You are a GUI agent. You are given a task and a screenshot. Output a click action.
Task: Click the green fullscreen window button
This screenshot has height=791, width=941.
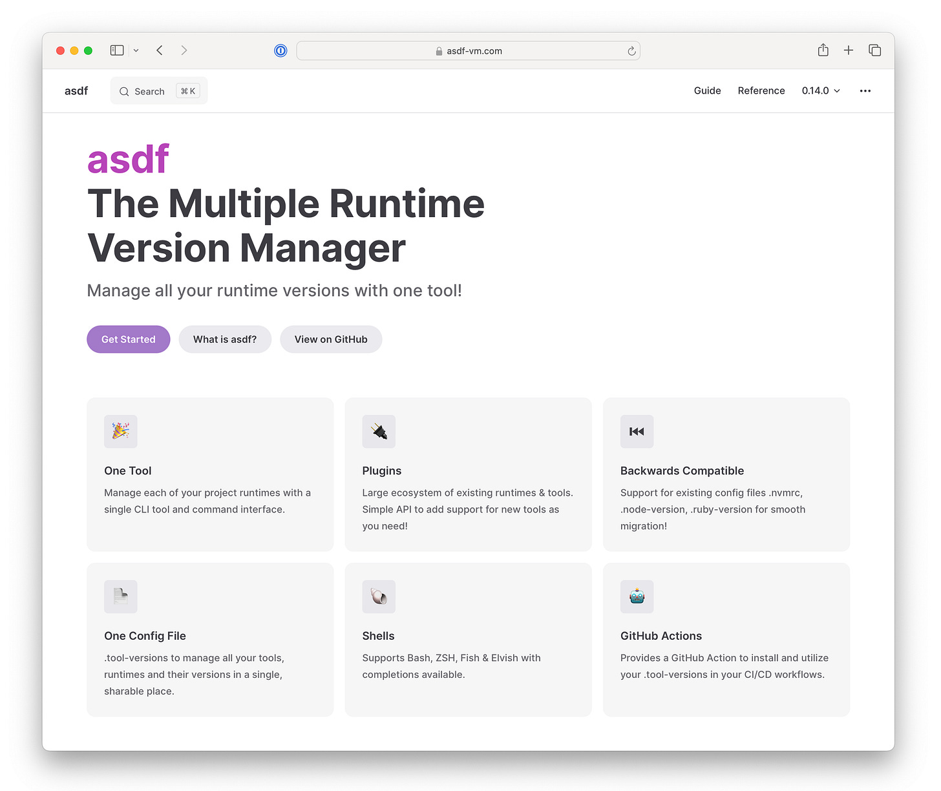pyautogui.click(x=88, y=50)
